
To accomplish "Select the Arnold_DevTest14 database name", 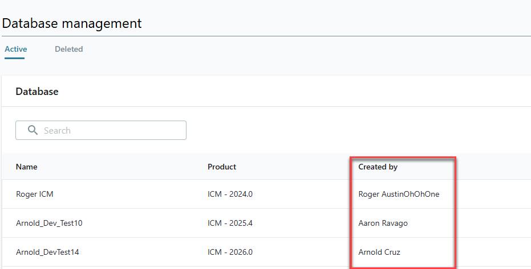I will pyautogui.click(x=47, y=252).
